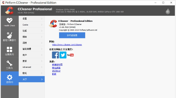Open 自定义清理 custom clean section
The image size is (177, 98).
(9, 37)
